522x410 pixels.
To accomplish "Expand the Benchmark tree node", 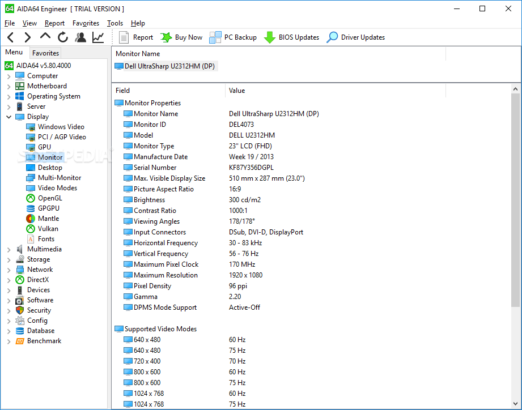I will coord(9,341).
